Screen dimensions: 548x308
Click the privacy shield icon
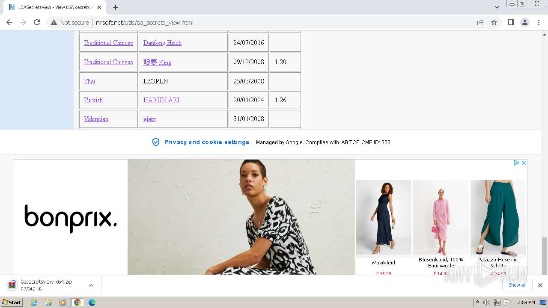tap(156, 142)
